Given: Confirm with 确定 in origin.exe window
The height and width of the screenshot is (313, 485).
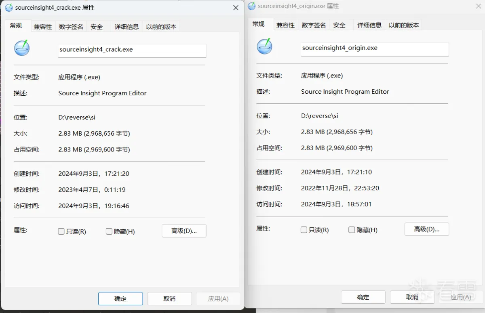Looking at the screenshot, I should tap(363, 297).
